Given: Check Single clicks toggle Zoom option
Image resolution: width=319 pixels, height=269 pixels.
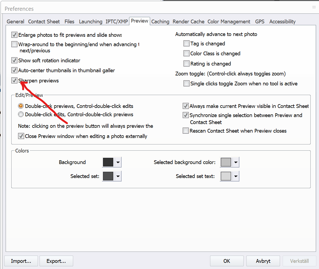Looking at the screenshot, I should click(x=186, y=83).
